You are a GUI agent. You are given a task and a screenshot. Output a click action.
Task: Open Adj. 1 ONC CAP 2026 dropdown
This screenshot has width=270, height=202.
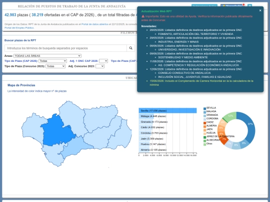click(x=103, y=61)
